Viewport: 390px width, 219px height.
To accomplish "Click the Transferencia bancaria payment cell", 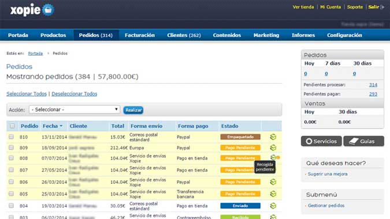I will 190,194.
